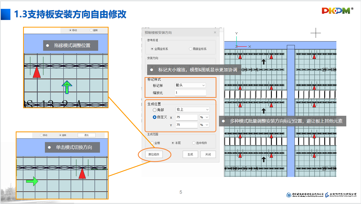Select the 全局坐标系 radio button
The height and width of the screenshot is (204, 361).
(x=152, y=49)
